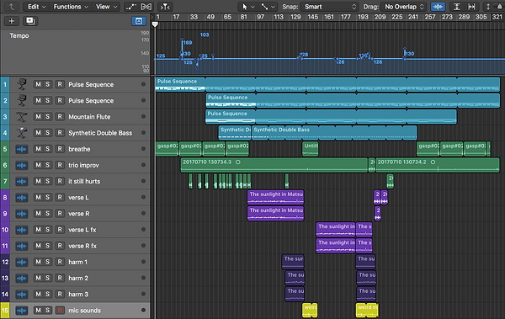Click the back arrow icon in toolbar
The height and width of the screenshot is (319, 505).
12,7
